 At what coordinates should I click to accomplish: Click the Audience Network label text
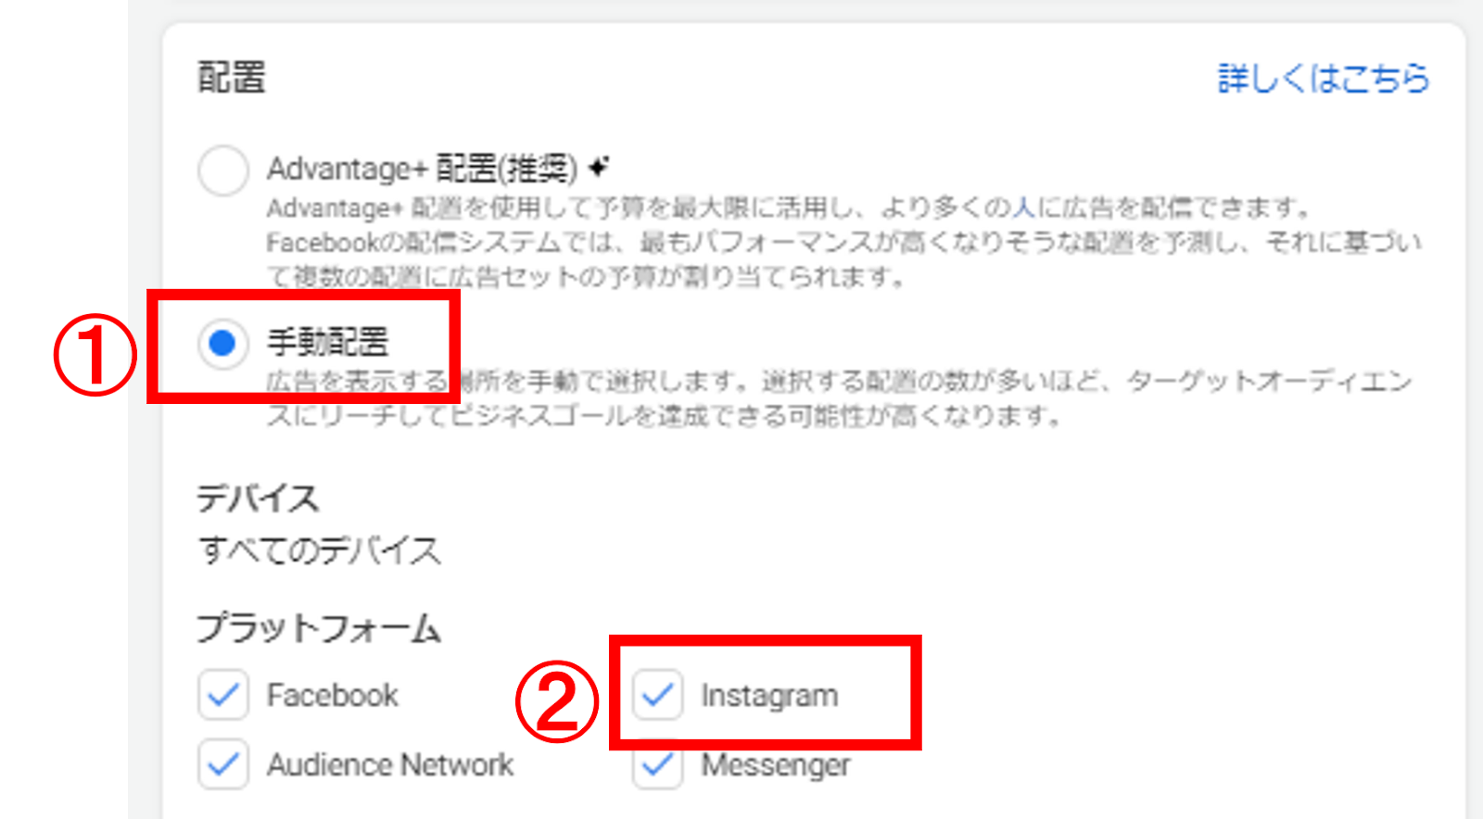coord(390,764)
